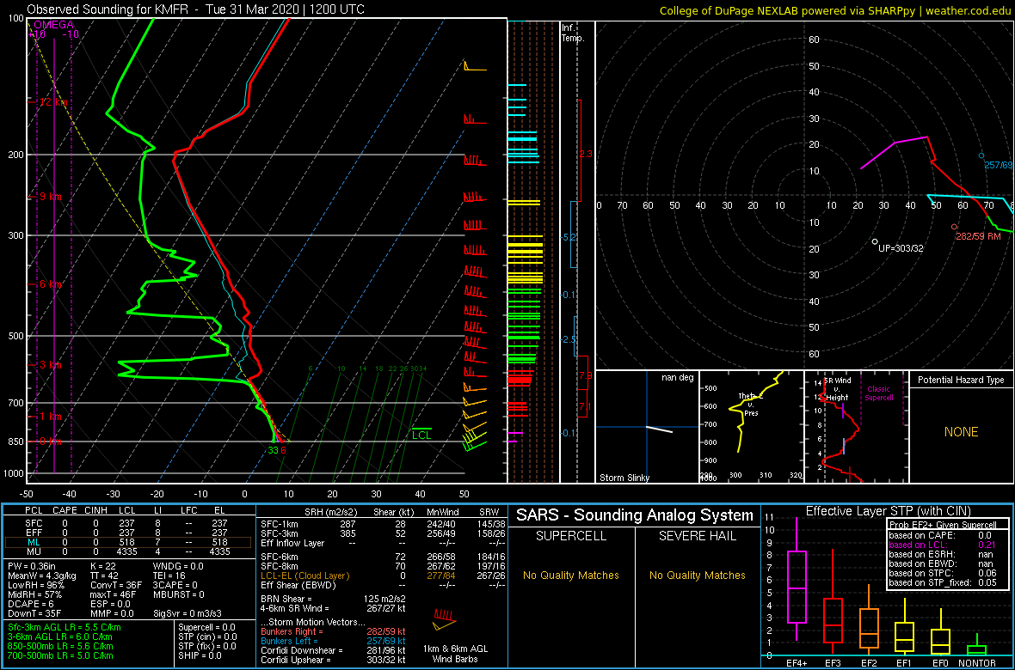The image size is (1015, 670).
Task: Click the "nan deg" text in slinky panel
Action: click(x=677, y=377)
